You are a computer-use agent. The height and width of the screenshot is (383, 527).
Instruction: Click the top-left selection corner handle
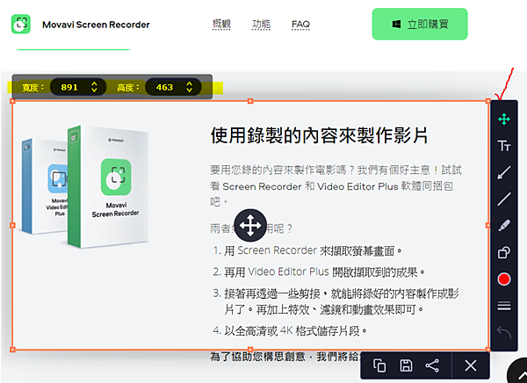coord(13,101)
